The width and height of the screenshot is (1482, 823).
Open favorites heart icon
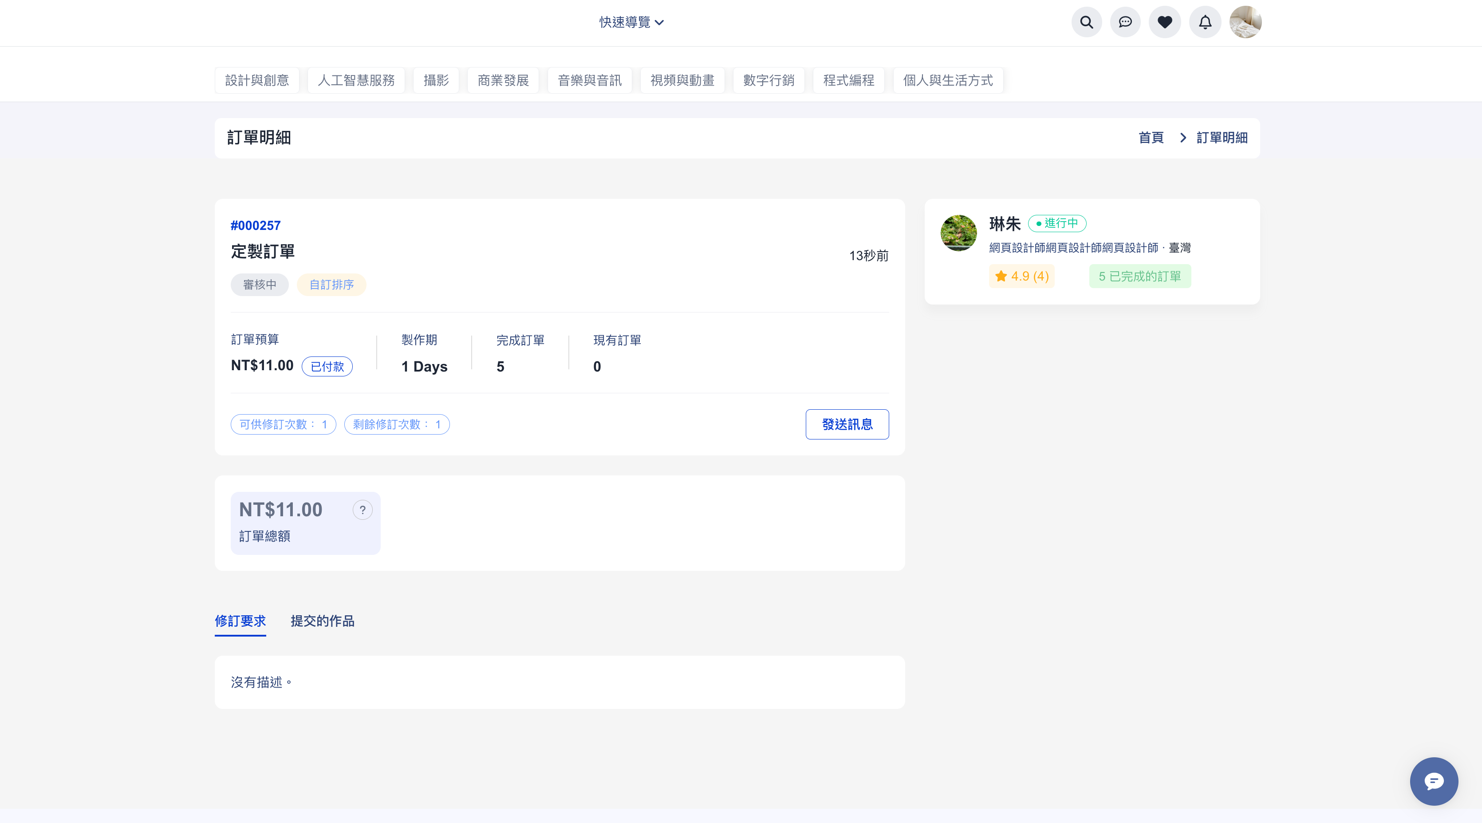1164,23
